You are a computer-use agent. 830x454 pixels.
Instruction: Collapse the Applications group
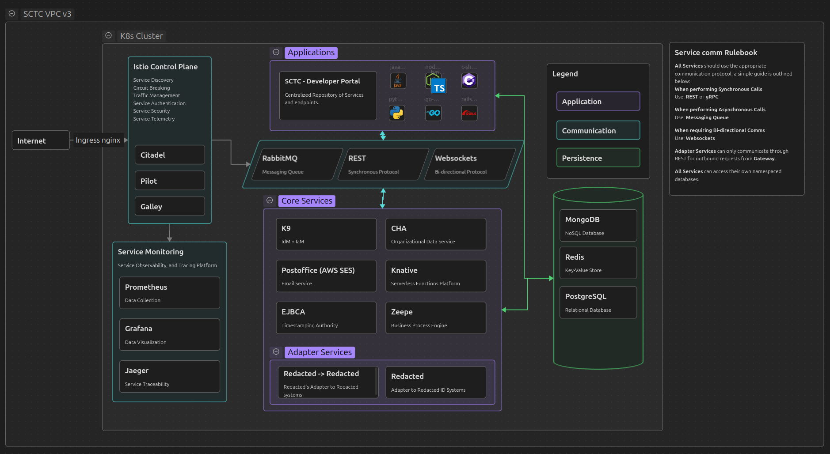coord(276,52)
